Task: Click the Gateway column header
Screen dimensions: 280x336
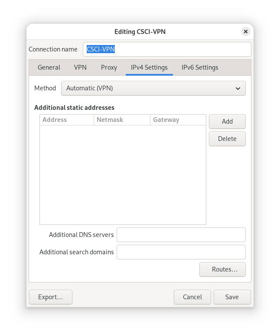Action: [178, 120]
